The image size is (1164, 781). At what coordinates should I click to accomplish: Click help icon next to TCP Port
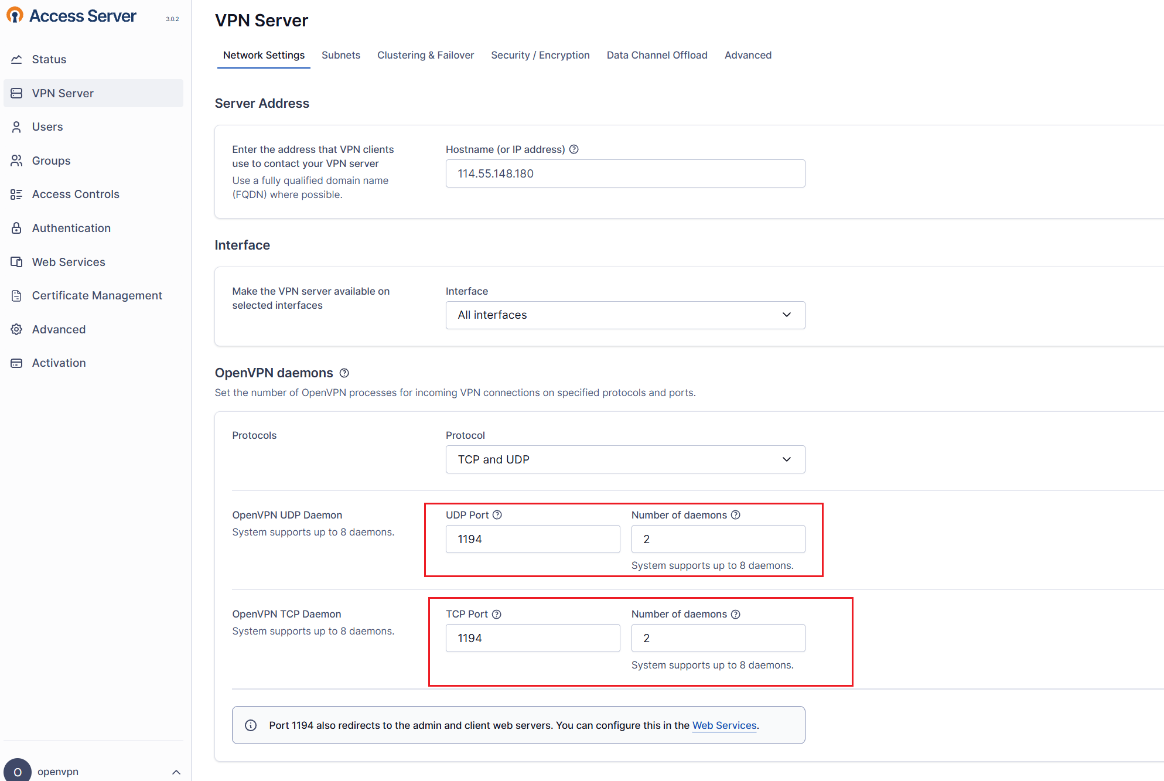pyautogui.click(x=497, y=614)
